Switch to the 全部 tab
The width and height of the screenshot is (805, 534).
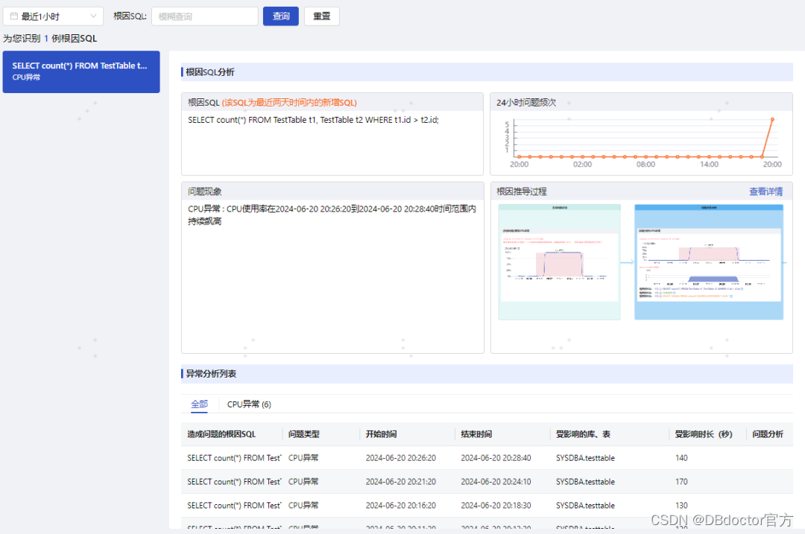[x=199, y=404]
